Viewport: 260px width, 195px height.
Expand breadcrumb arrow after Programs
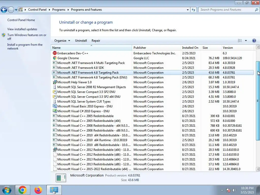[68, 10]
